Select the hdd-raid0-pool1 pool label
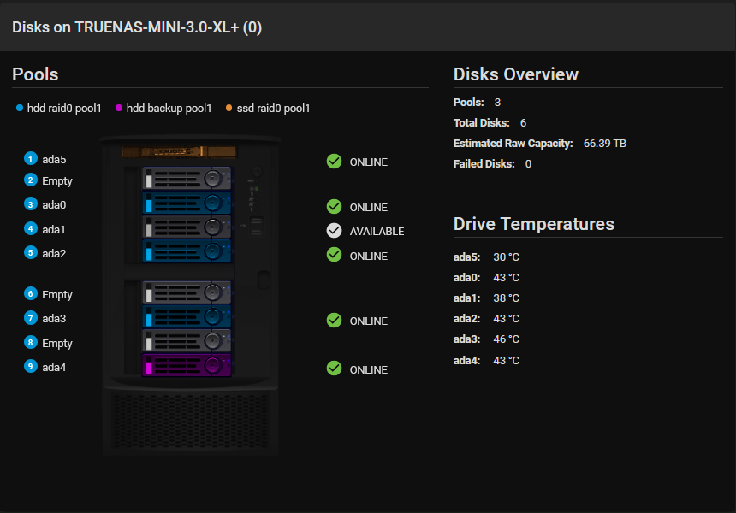Viewport: 736px width, 513px height. 64,109
